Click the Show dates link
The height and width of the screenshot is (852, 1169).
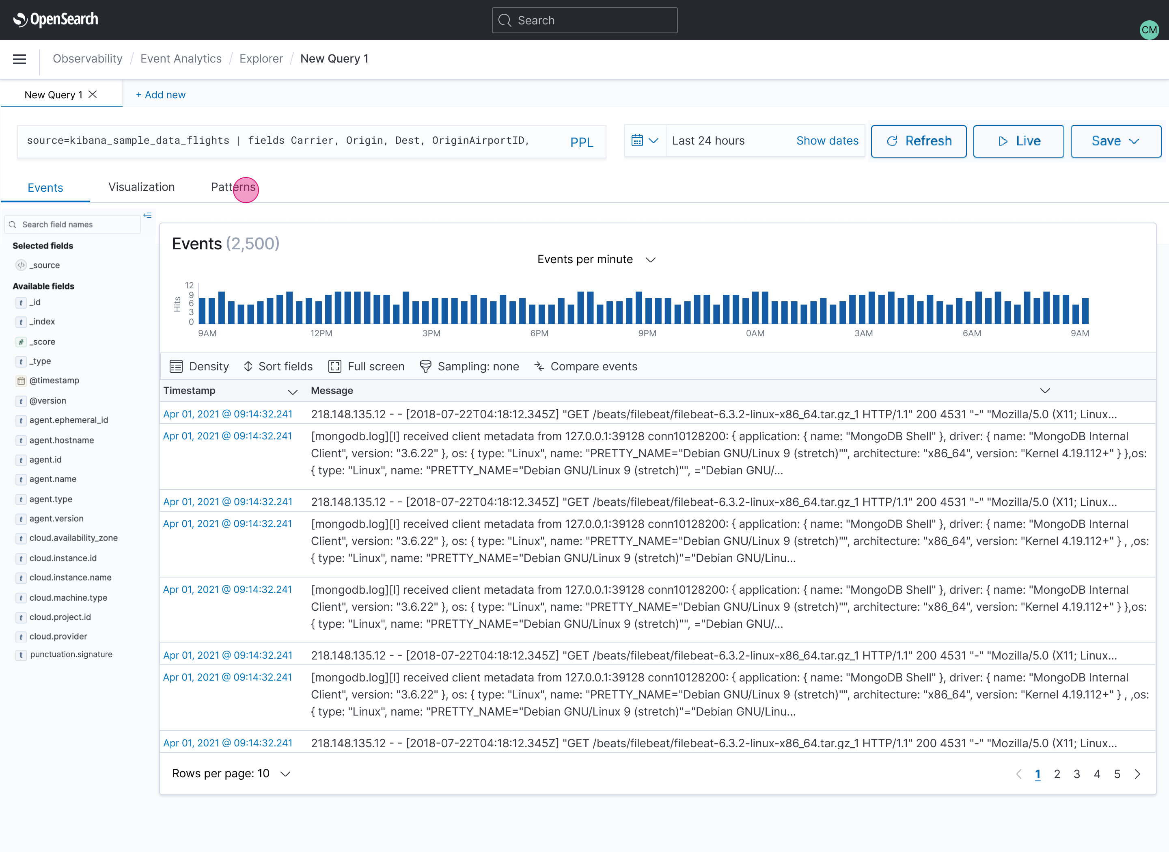coord(827,140)
